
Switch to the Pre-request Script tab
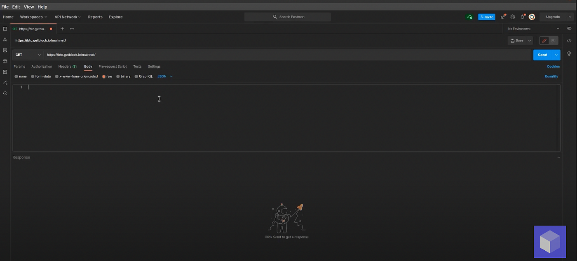click(x=113, y=66)
